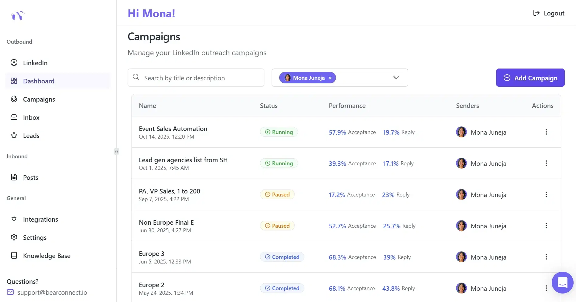Click the BearConnect logo at top left
Image resolution: width=576 pixels, height=302 pixels.
pos(17,15)
